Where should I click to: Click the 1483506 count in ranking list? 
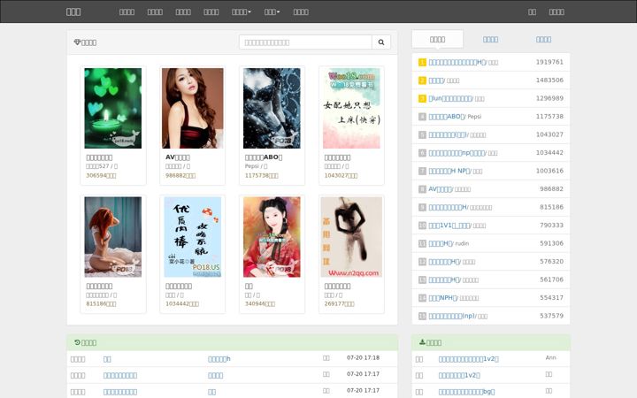(x=549, y=80)
